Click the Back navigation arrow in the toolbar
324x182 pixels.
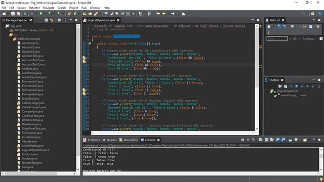coord(164,14)
